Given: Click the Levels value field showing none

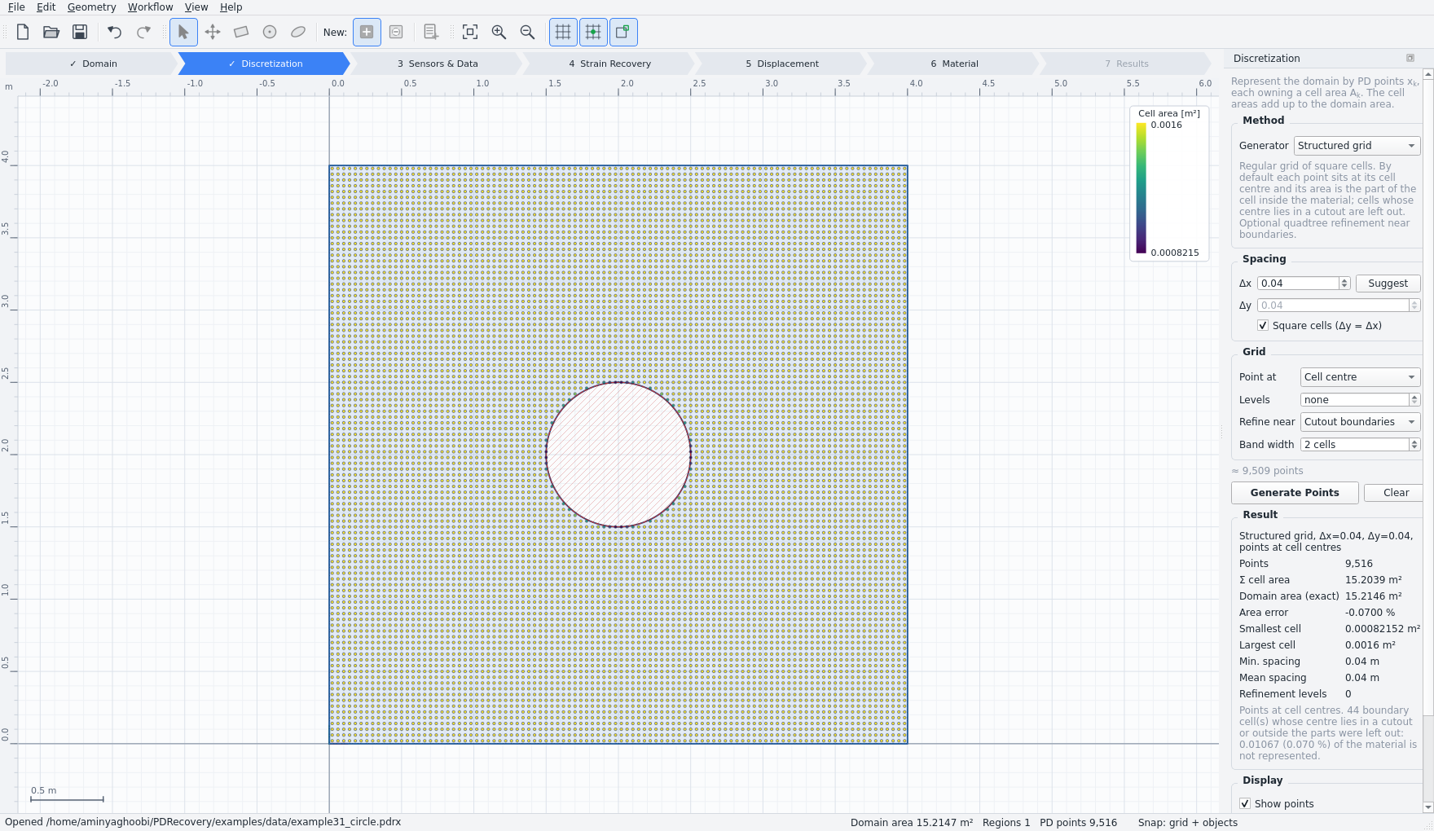Looking at the screenshot, I should (1355, 399).
